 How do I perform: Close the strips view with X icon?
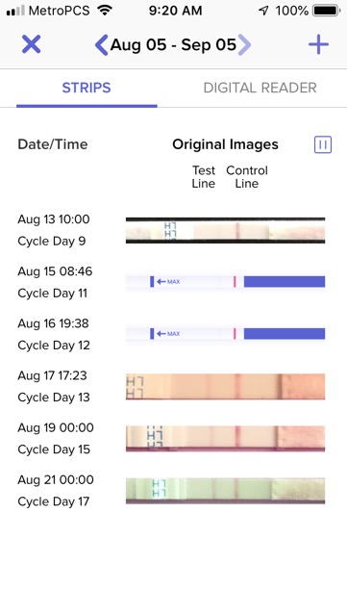pos(32,44)
